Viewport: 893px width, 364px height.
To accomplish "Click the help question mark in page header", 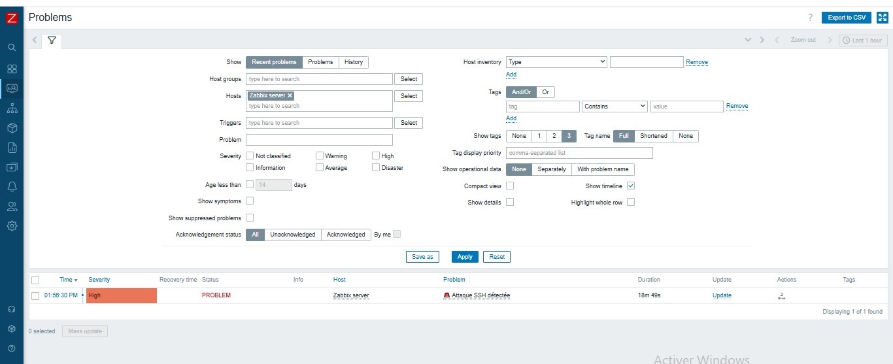I will [811, 18].
